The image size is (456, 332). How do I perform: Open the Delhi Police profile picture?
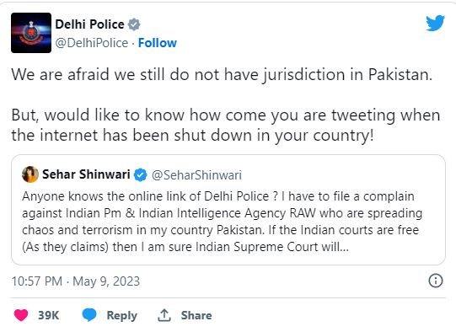(x=31, y=33)
